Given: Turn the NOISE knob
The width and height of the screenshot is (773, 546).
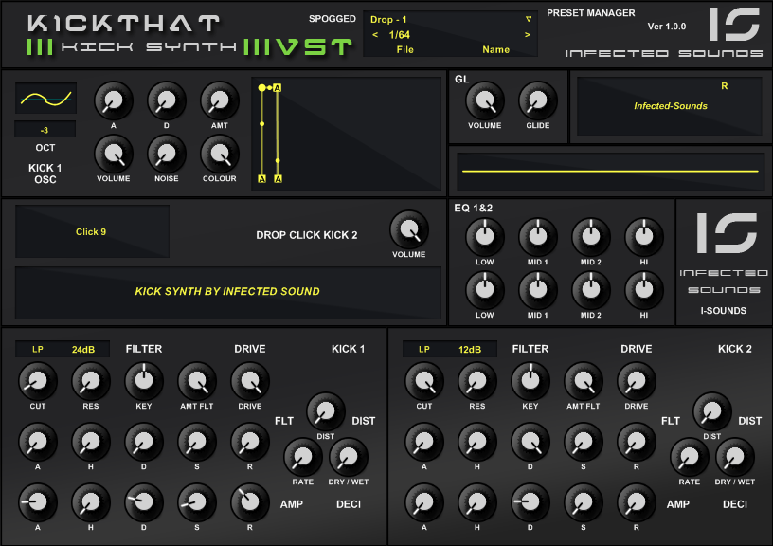Looking at the screenshot, I should coord(167,154).
